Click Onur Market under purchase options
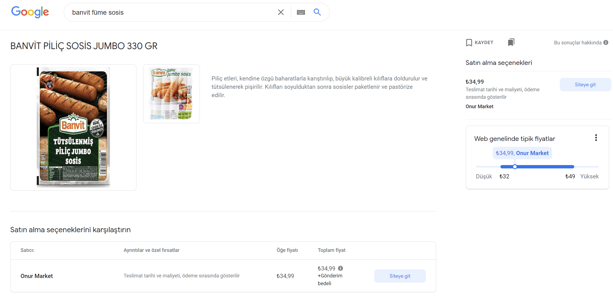The image size is (613, 301). pyautogui.click(x=479, y=107)
